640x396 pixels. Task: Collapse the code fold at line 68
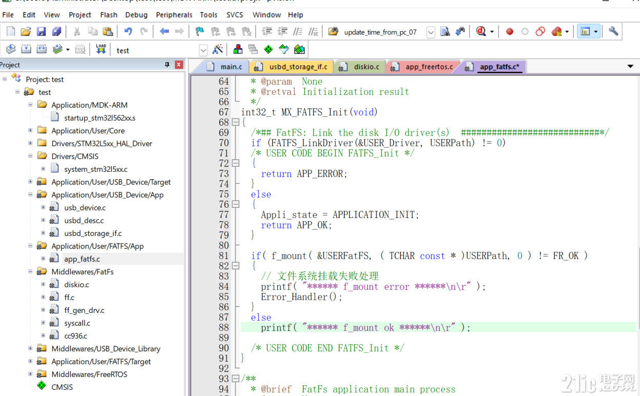click(x=235, y=122)
